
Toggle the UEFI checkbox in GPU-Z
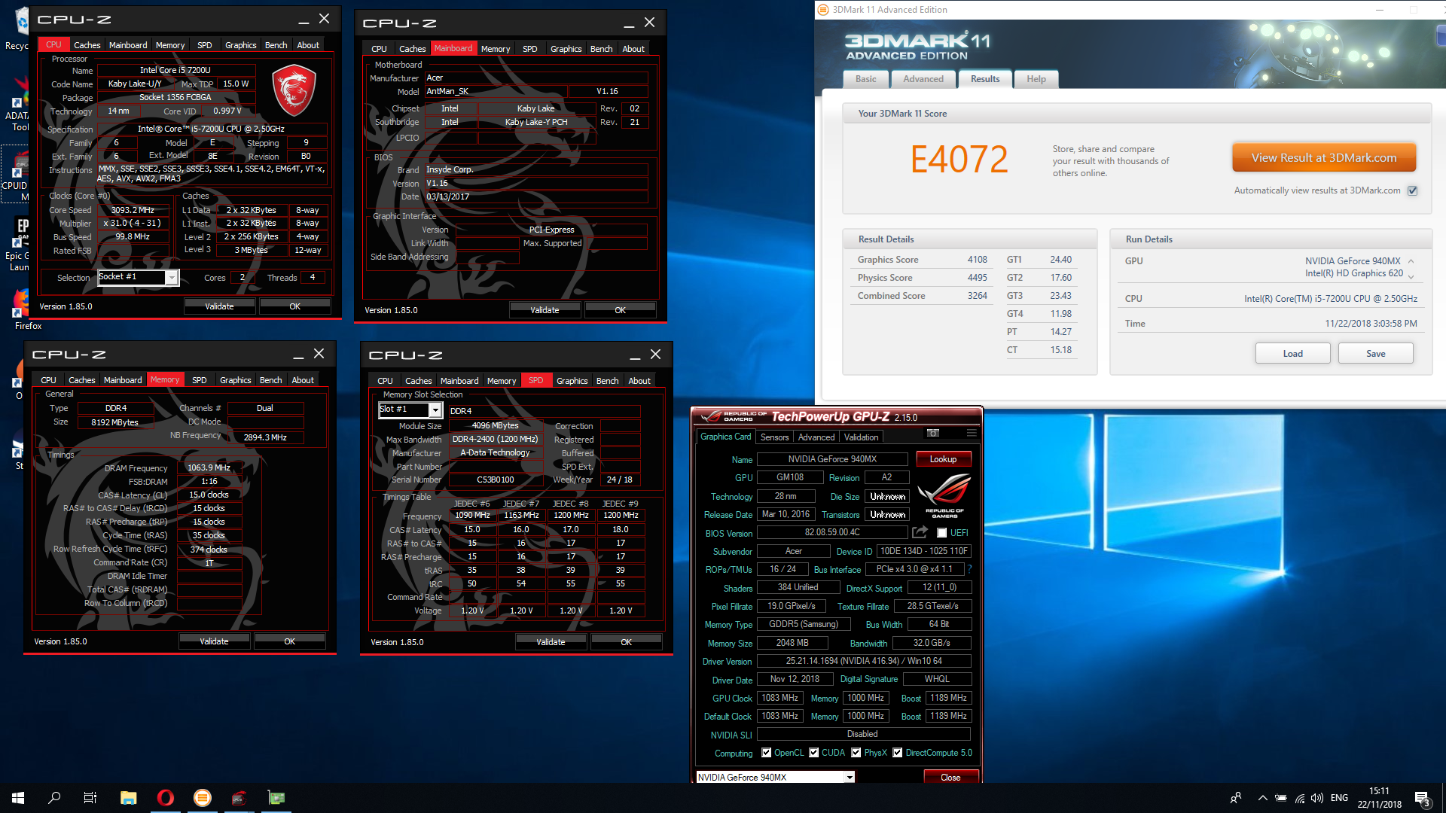[941, 532]
